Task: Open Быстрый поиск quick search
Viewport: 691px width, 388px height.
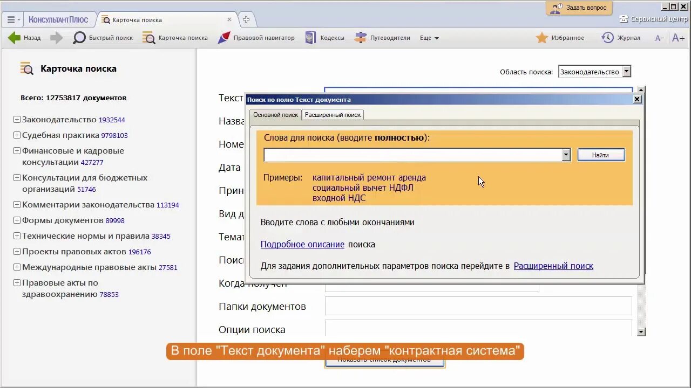Action: 103,38
